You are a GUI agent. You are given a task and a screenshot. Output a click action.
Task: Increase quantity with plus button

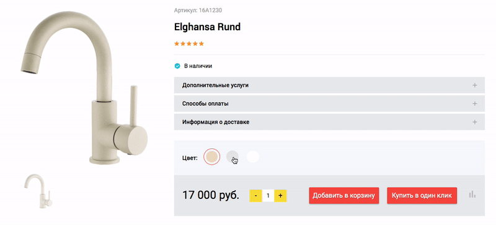coord(280,196)
